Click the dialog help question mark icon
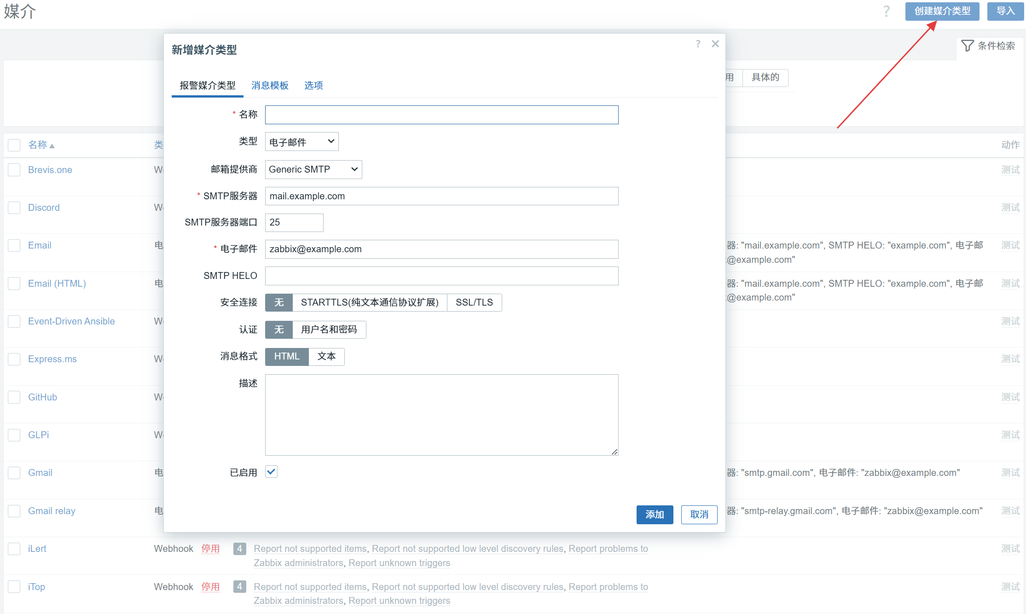Image resolution: width=1026 pixels, height=614 pixels. point(698,44)
